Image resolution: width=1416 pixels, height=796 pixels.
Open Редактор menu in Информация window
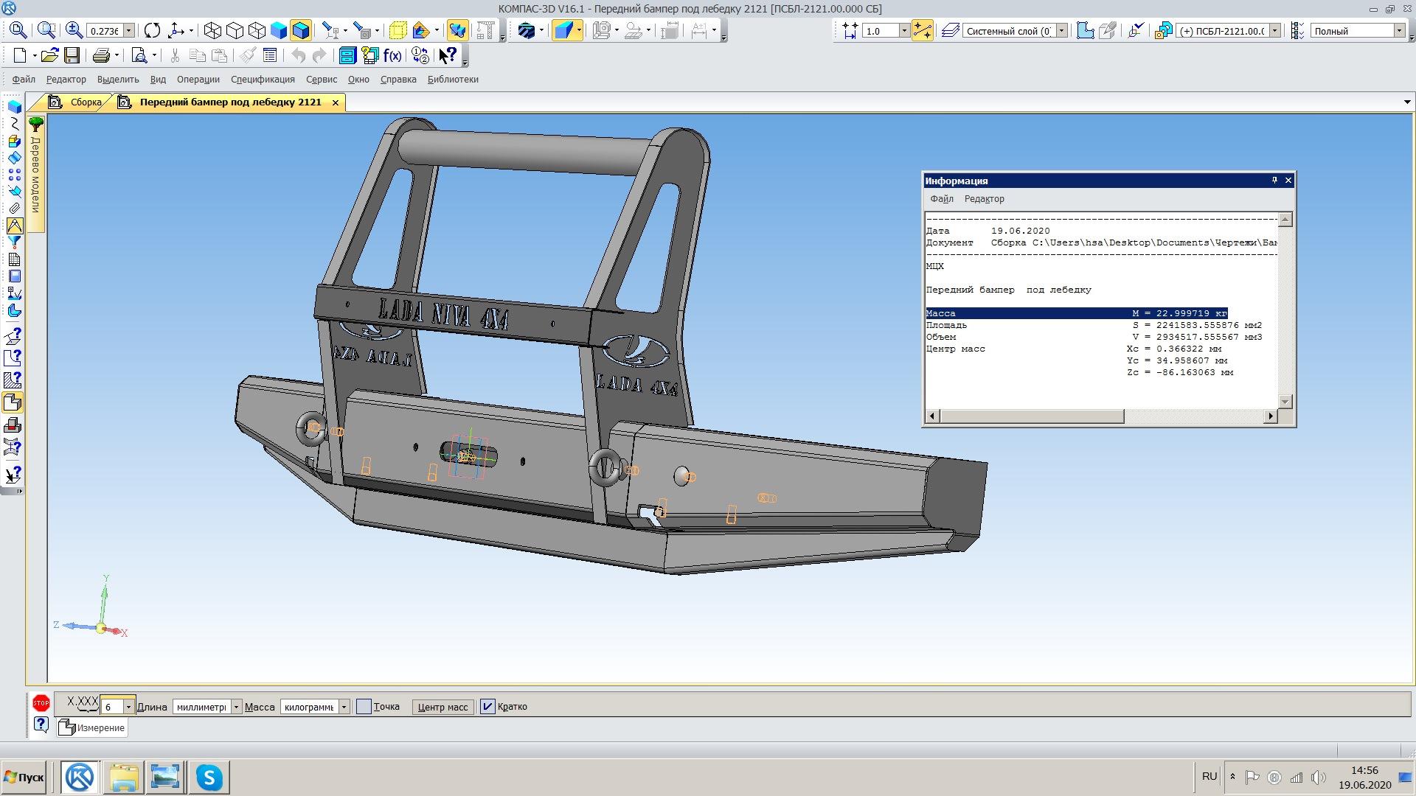984,199
